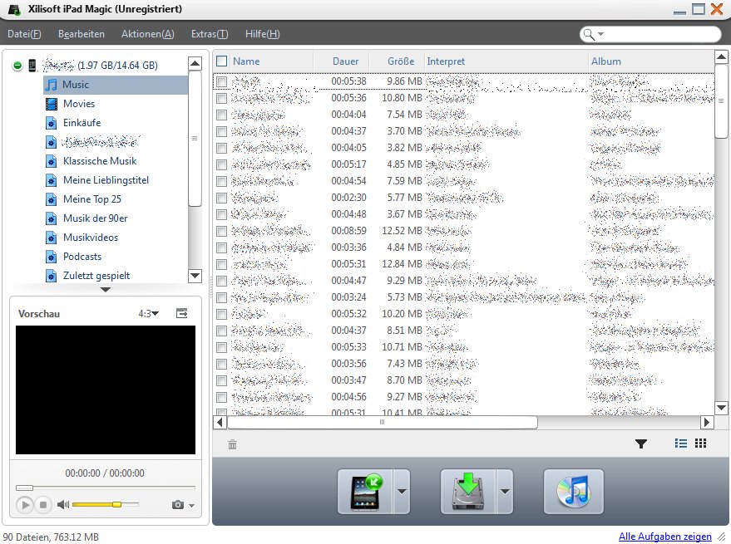Select the Podcasts playlist
Screen dimensions: 731x544
pos(82,257)
